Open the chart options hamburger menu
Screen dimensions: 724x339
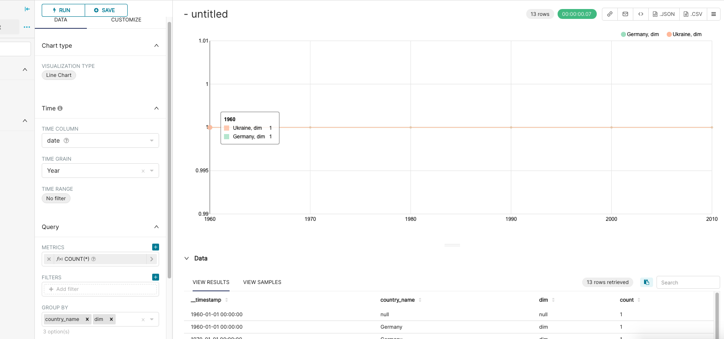click(714, 14)
